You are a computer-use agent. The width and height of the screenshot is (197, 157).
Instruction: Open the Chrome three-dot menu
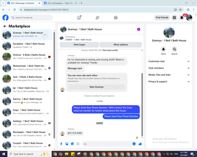pyautogui.click(x=193, y=10)
